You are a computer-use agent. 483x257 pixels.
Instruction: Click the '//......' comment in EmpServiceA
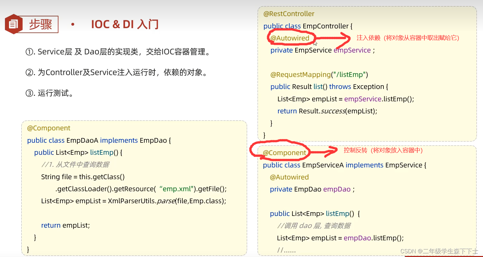click(x=286, y=250)
